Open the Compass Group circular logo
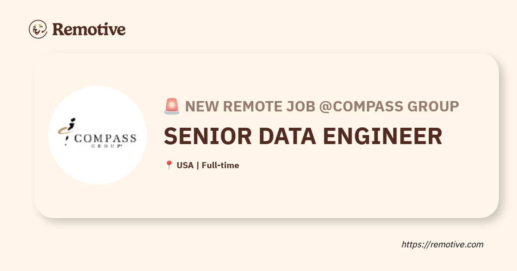This screenshot has height=271, width=517. (x=97, y=135)
